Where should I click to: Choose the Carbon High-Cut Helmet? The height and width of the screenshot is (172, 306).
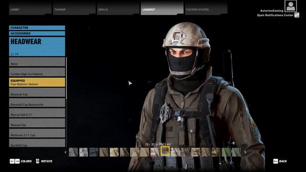click(37, 72)
